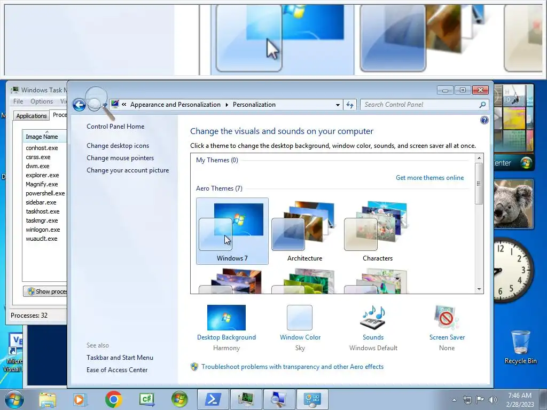547x410 pixels.
Task: Open Change your account picture link
Action: coord(128,170)
